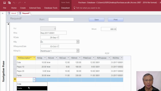This screenshot has width=161, height=91.
Task: Click the RAmt field 680.00
Action: 109,29
